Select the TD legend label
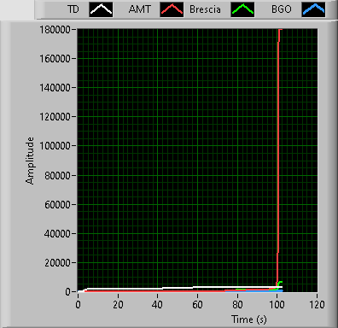This screenshot has height=328, width=338. (73, 9)
